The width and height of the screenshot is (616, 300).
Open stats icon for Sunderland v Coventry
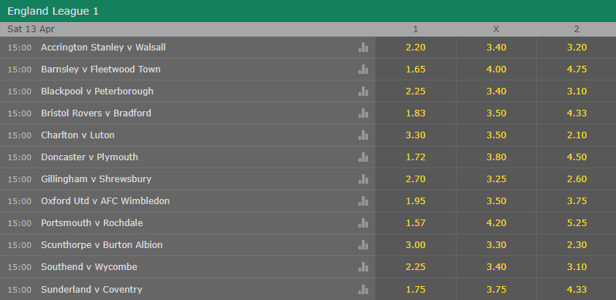coord(364,289)
